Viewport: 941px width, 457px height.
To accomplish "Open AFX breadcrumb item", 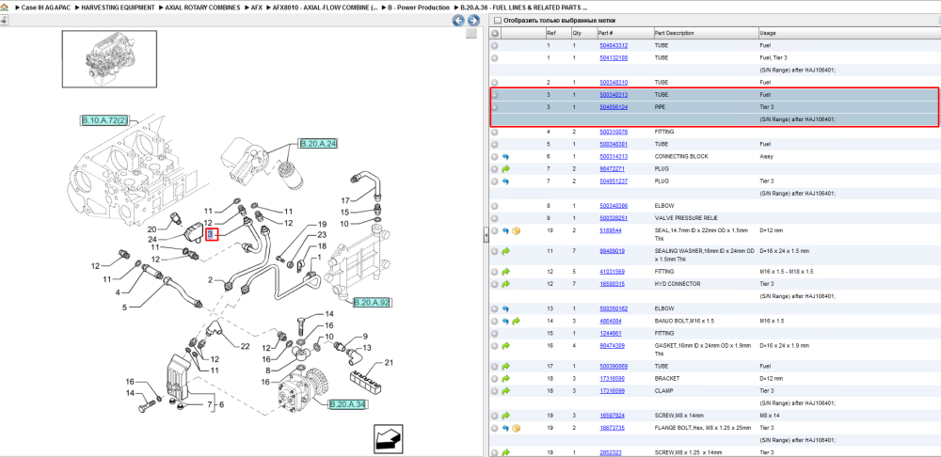I will [x=257, y=8].
